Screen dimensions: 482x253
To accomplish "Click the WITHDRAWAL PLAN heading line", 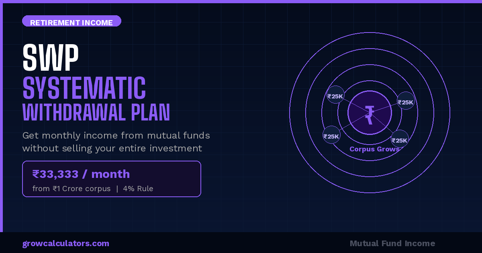I will [x=96, y=112].
